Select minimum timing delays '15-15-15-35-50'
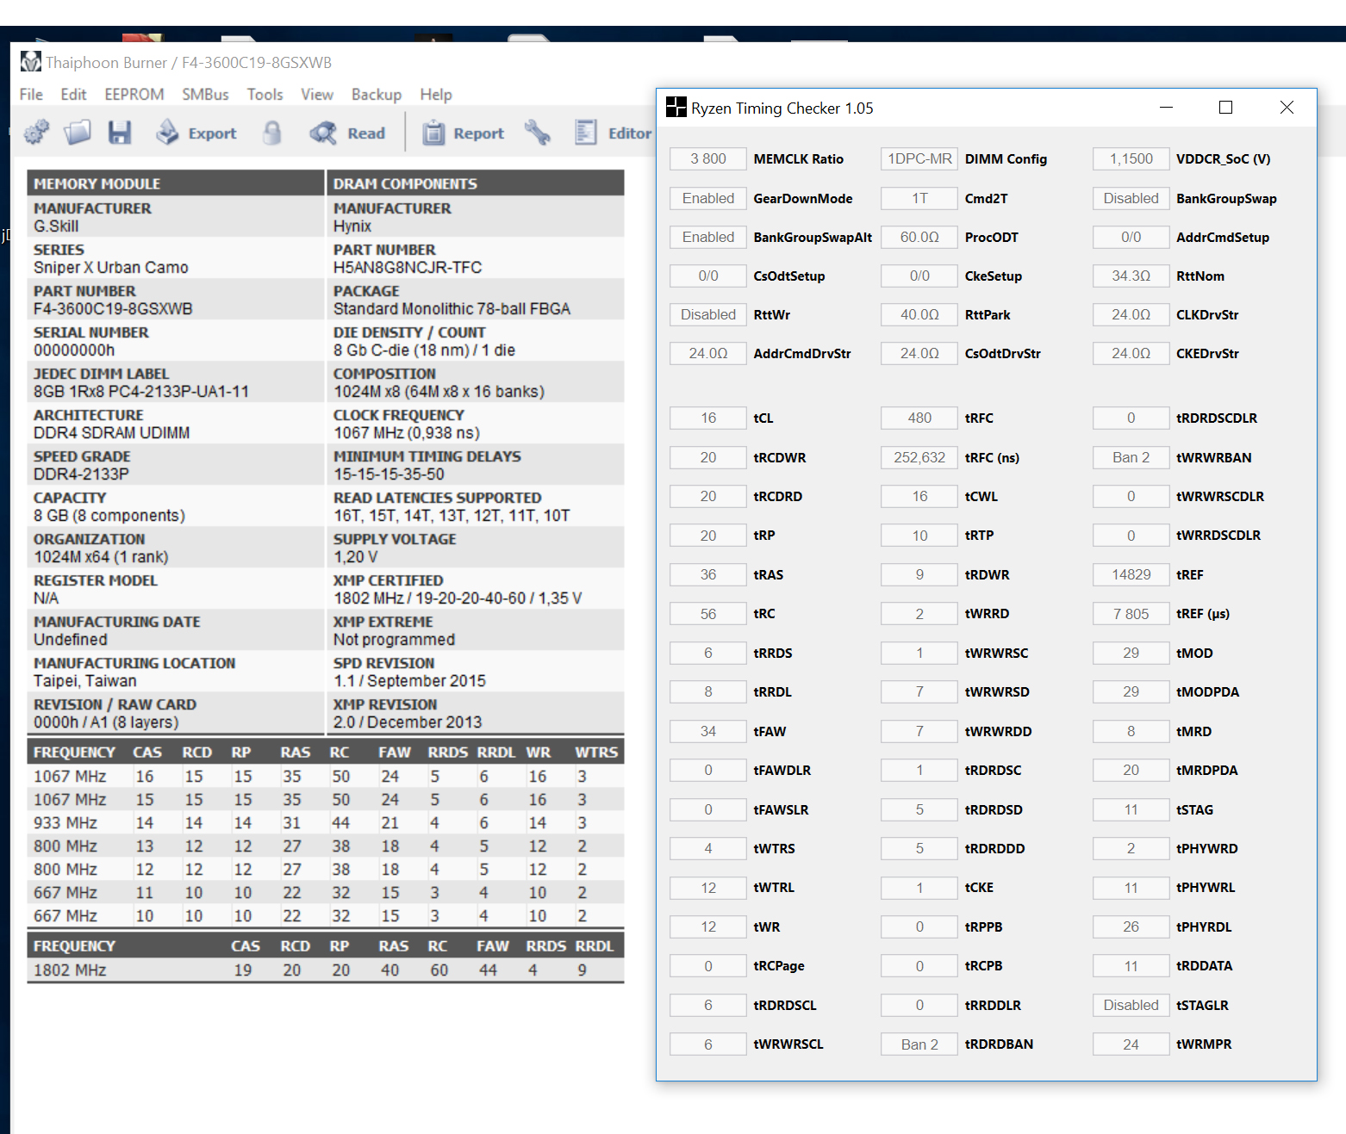 (x=389, y=474)
